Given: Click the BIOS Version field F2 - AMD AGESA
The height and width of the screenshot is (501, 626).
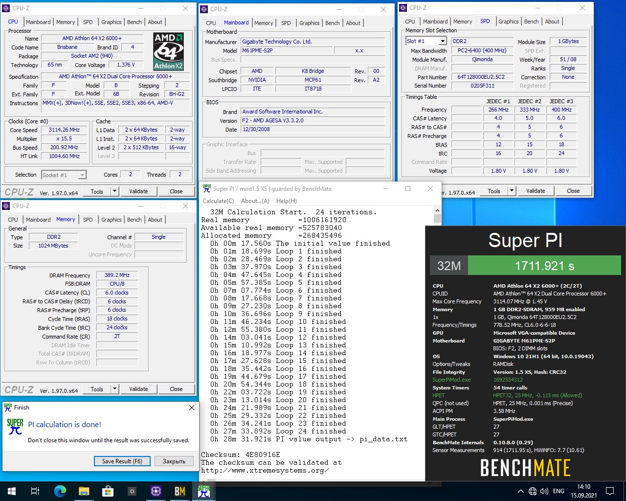Looking at the screenshot, I should 313,120.
